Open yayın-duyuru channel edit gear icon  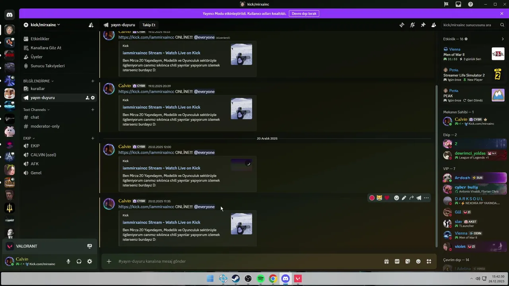pyautogui.click(x=93, y=98)
